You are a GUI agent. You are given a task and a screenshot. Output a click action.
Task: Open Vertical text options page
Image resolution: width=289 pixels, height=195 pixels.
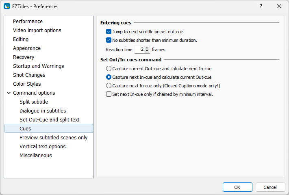click(x=42, y=147)
